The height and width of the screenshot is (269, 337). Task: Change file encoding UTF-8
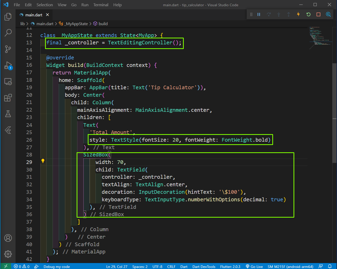pos(157,266)
